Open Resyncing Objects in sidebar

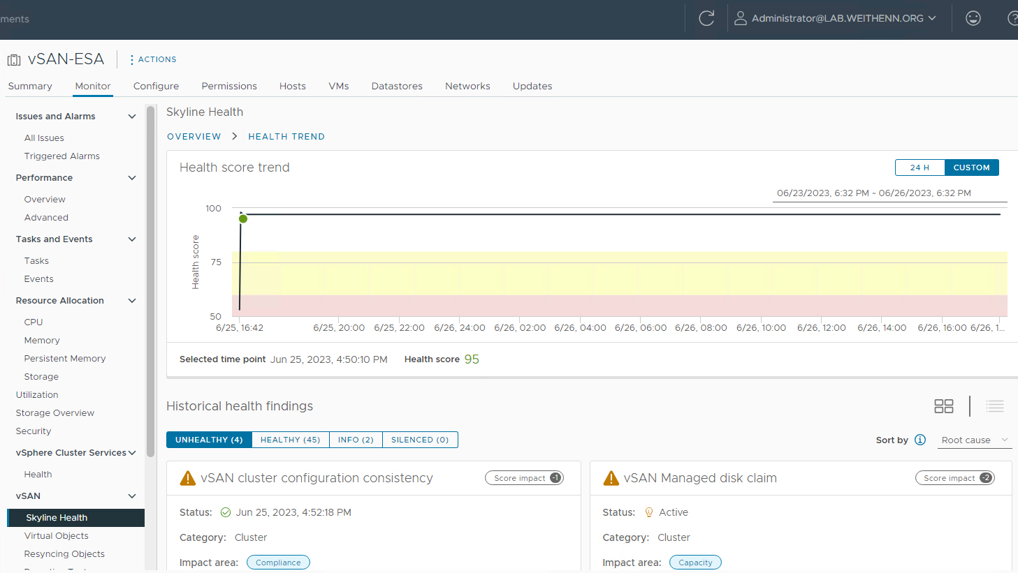(64, 554)
